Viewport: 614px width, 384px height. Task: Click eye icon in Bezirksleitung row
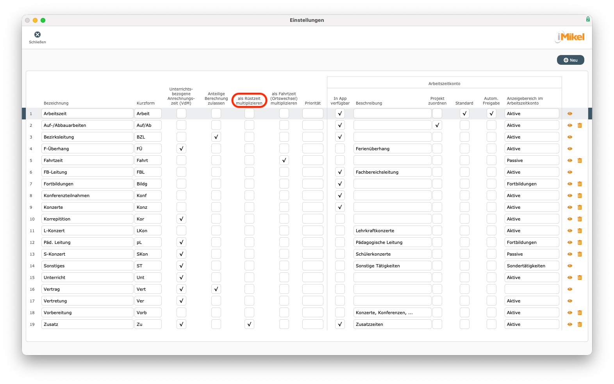pyautogui.click(x=570, y=137)
